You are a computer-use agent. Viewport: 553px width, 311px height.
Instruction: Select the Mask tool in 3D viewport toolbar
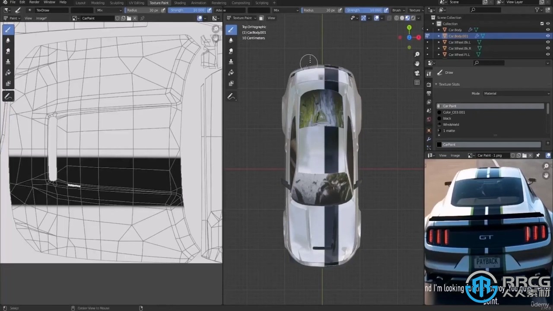[x=231, y=83]
